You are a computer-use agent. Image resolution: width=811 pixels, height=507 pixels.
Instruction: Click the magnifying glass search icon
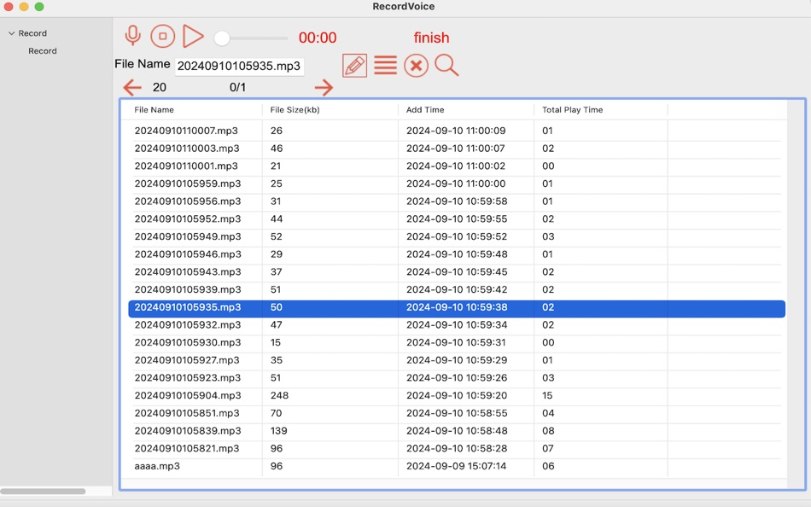446,66
